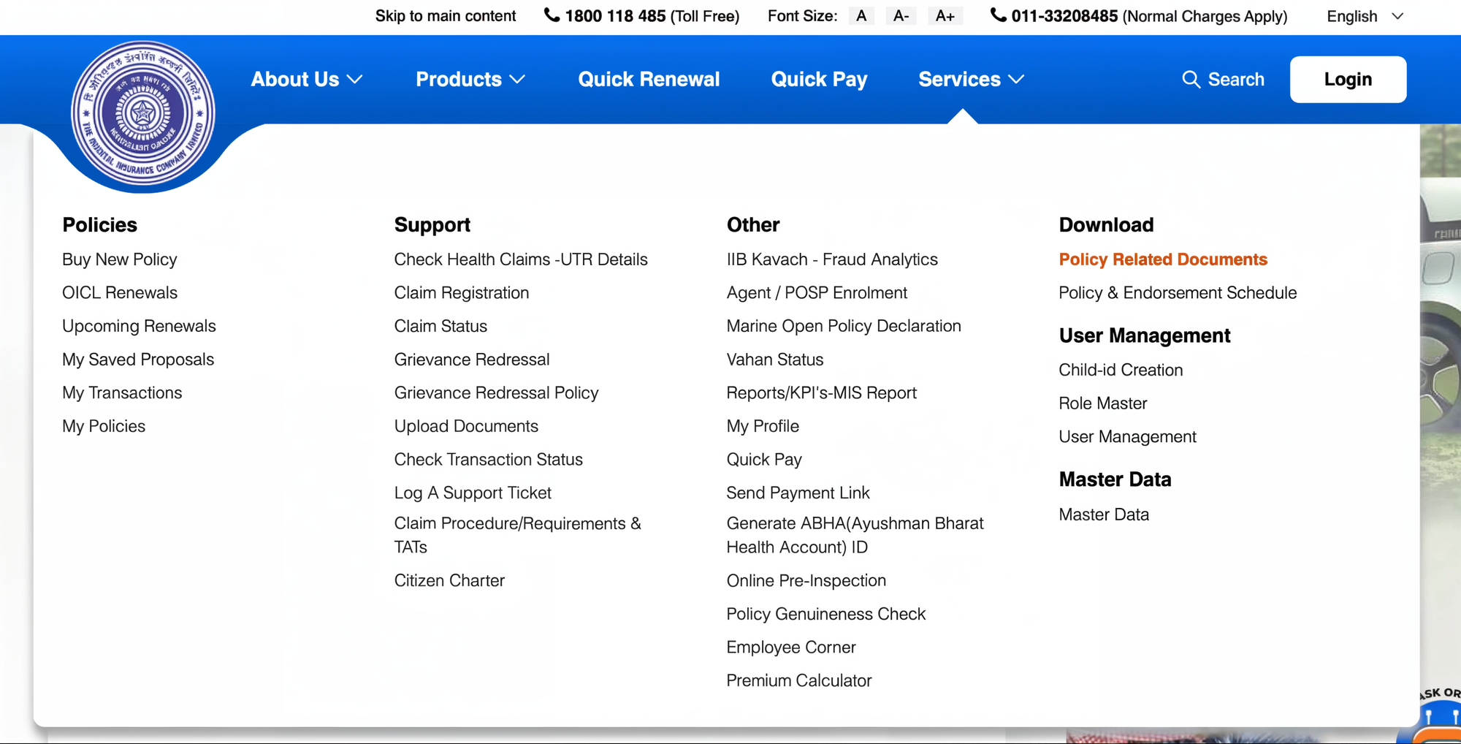Image resolution: width=1461 pixels, height=744 pixels.
Task: Click the search magnifier icon
Action: click(1191, 79)
